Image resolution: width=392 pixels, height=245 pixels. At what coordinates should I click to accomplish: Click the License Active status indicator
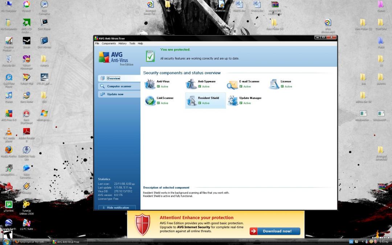pyautogui.click(x=286, y=86)
